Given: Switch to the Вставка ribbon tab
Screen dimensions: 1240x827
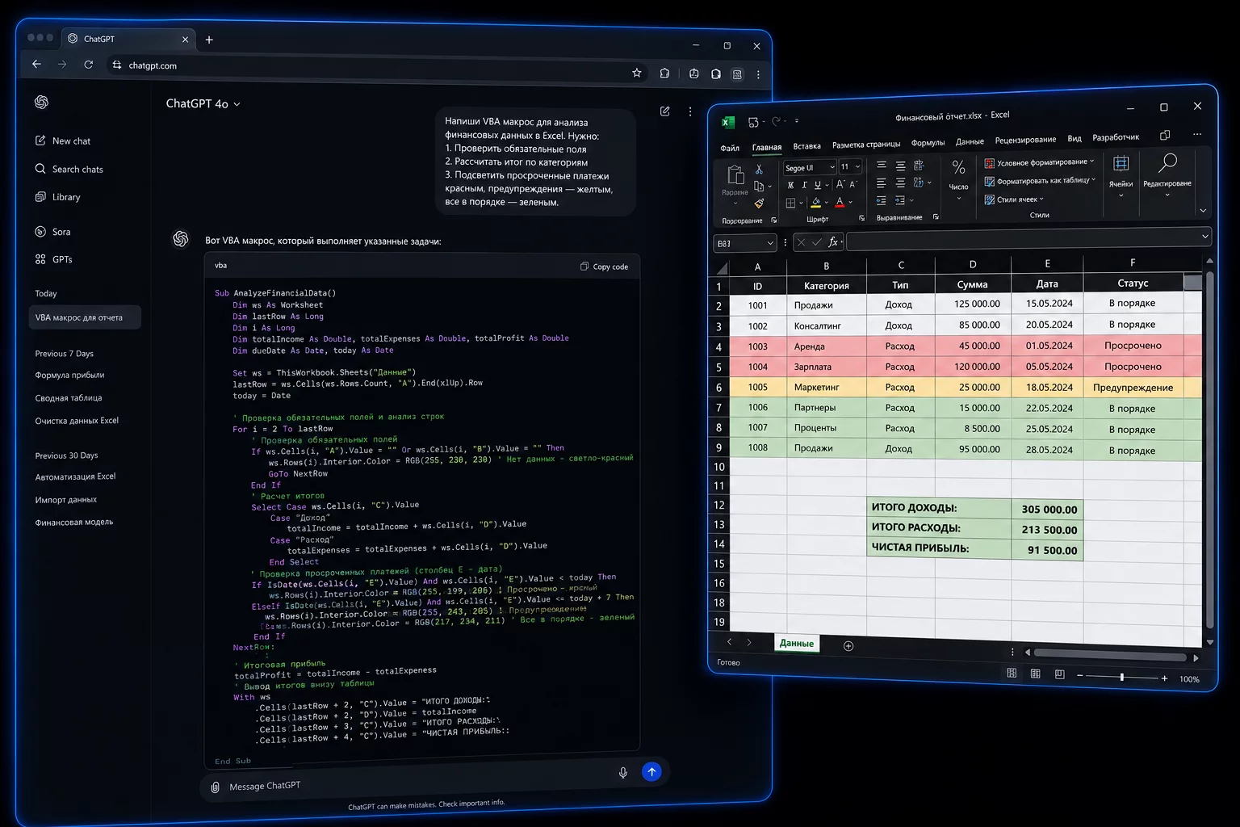Looking at the screenshot, I should coord(806,146).
